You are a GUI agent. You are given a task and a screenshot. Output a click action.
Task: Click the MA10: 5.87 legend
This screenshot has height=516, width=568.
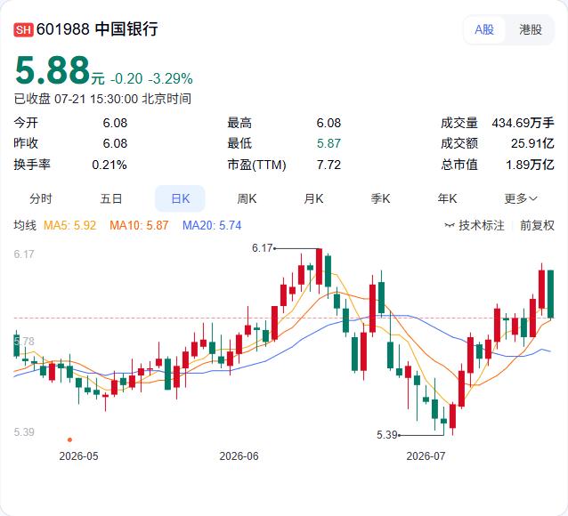(139, 226)
